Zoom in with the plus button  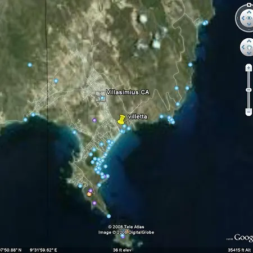tap(249, 68)
